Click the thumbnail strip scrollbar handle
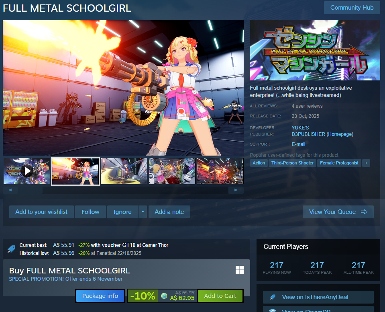The image size is (385, 312). coord(30,190)
